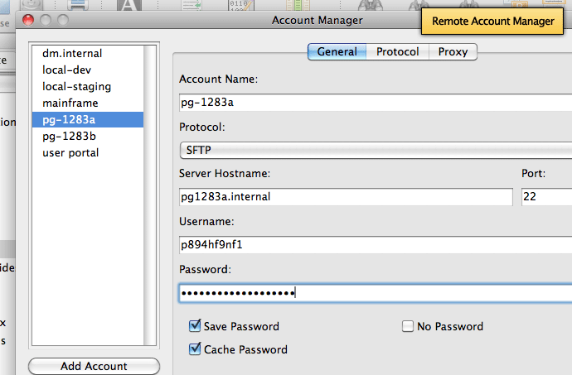Toggle the Save Password checkbox
572x375 pixels.
195,325
